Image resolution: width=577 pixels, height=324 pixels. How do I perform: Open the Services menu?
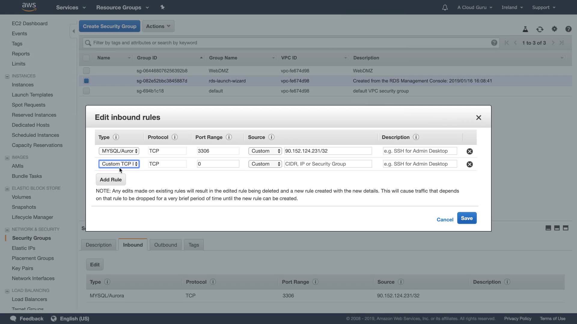tap(71, 7)
